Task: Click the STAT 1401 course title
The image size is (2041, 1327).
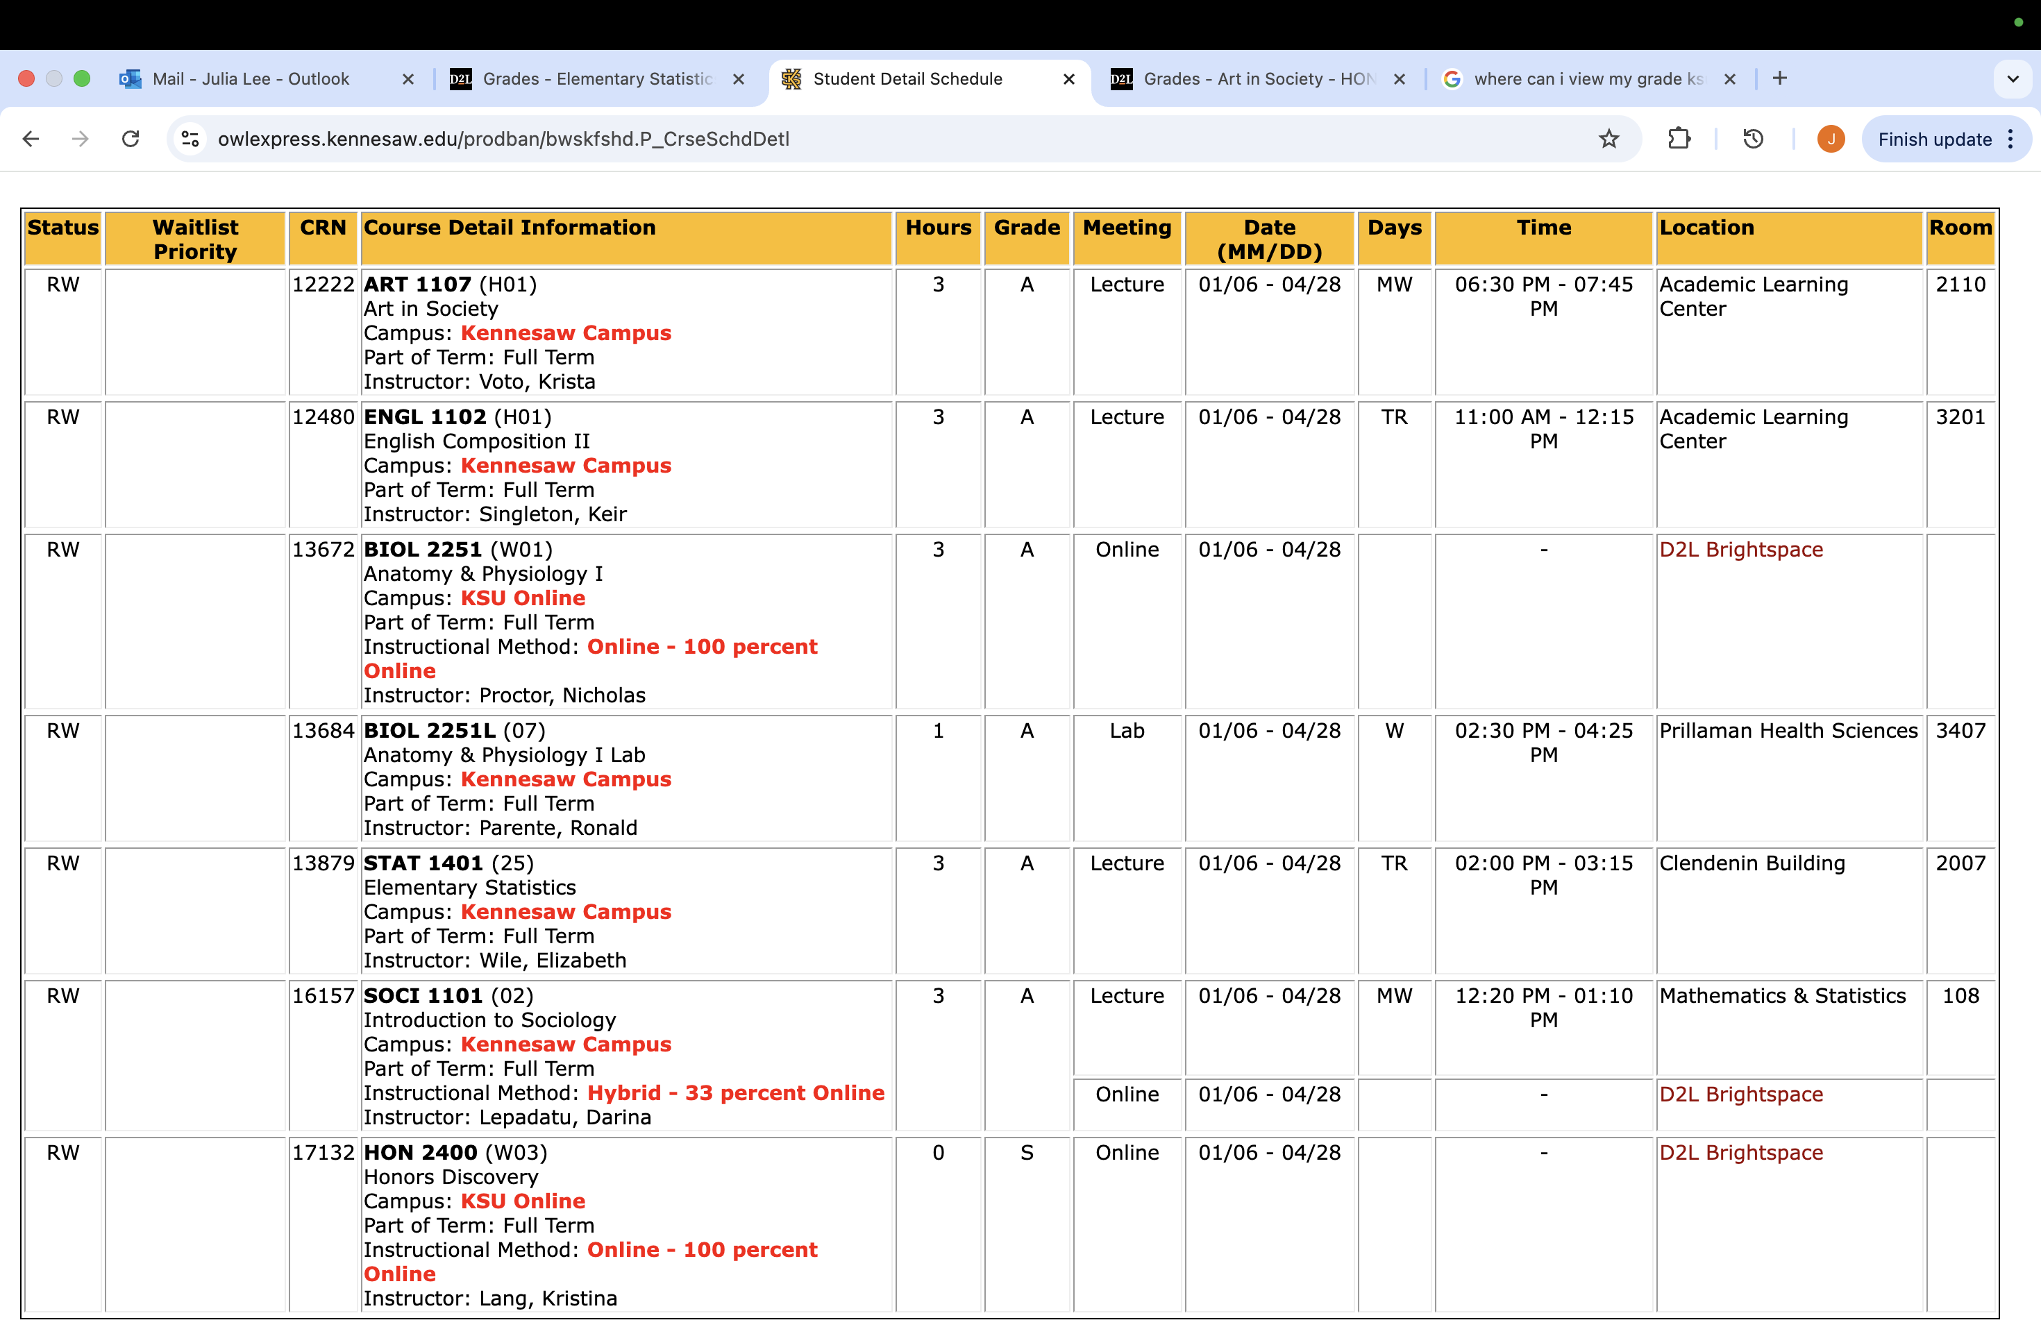Action: (x=423, y=863)
